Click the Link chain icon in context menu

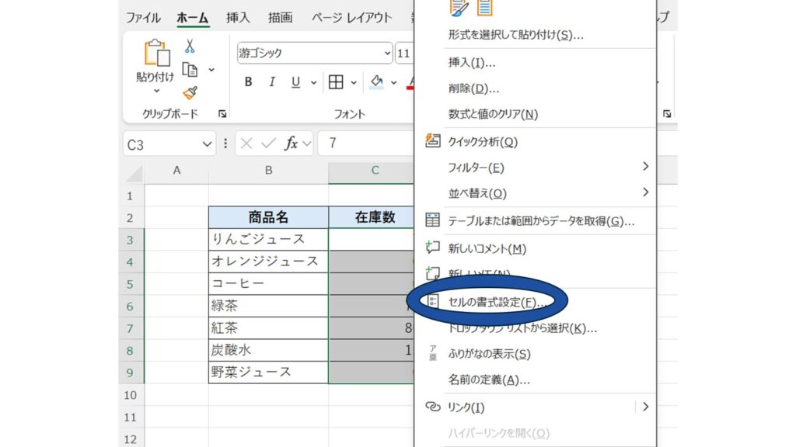(x=433, y=407)
